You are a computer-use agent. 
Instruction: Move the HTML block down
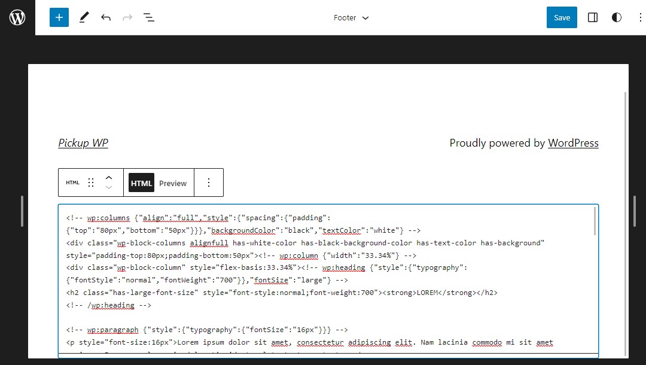(x=109, y=187)
